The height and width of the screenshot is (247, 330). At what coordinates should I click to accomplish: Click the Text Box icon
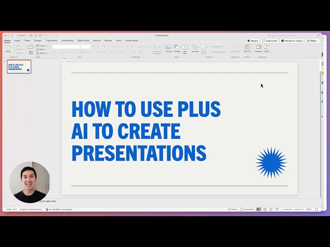coord(185,47)
